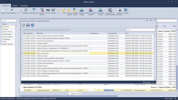Select row 'Запись (новый документ) сумма: 21000.00'
178x100 pixels.
click(88, 36)
